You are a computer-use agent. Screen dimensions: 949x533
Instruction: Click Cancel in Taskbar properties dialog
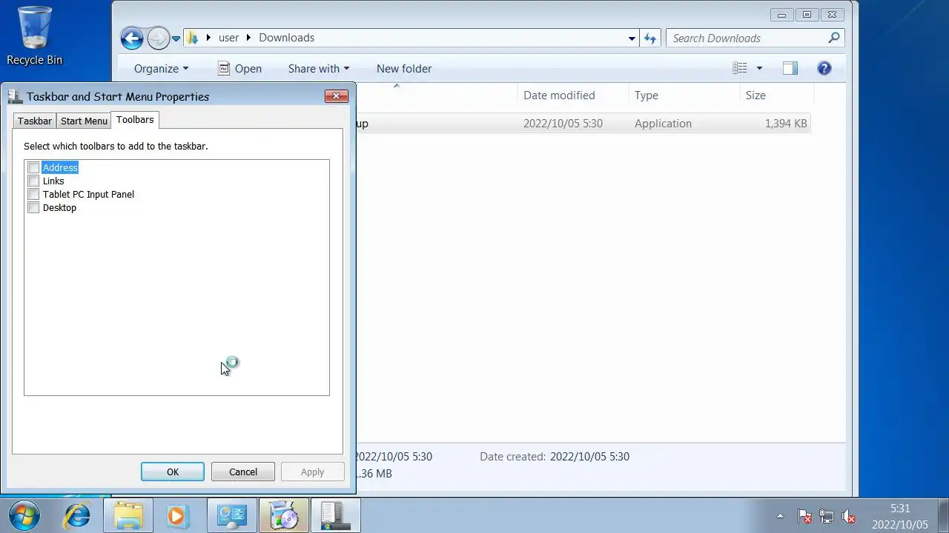[x=243, y=472]
